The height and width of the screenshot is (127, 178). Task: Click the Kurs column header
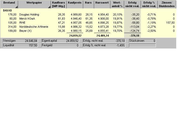[88, 4]
